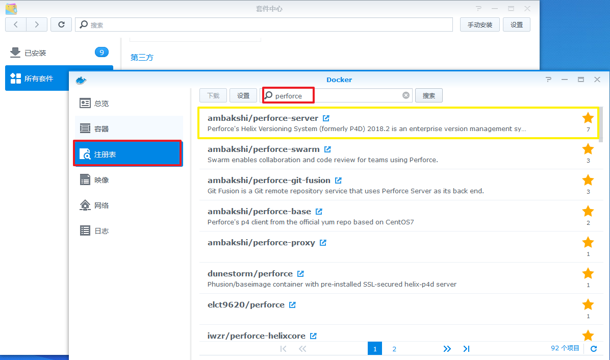This screenshot has width=610, height=360.
Task: Click the 92 个项目 item count
Action: tap(565, 348)
